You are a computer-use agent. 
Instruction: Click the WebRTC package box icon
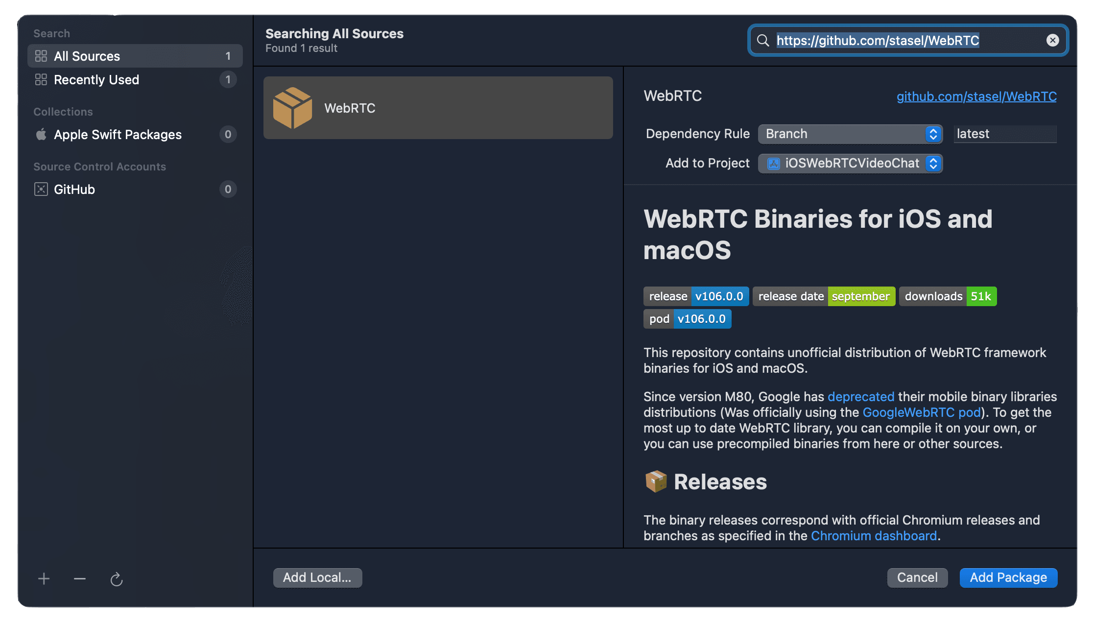tap(292, 108)
